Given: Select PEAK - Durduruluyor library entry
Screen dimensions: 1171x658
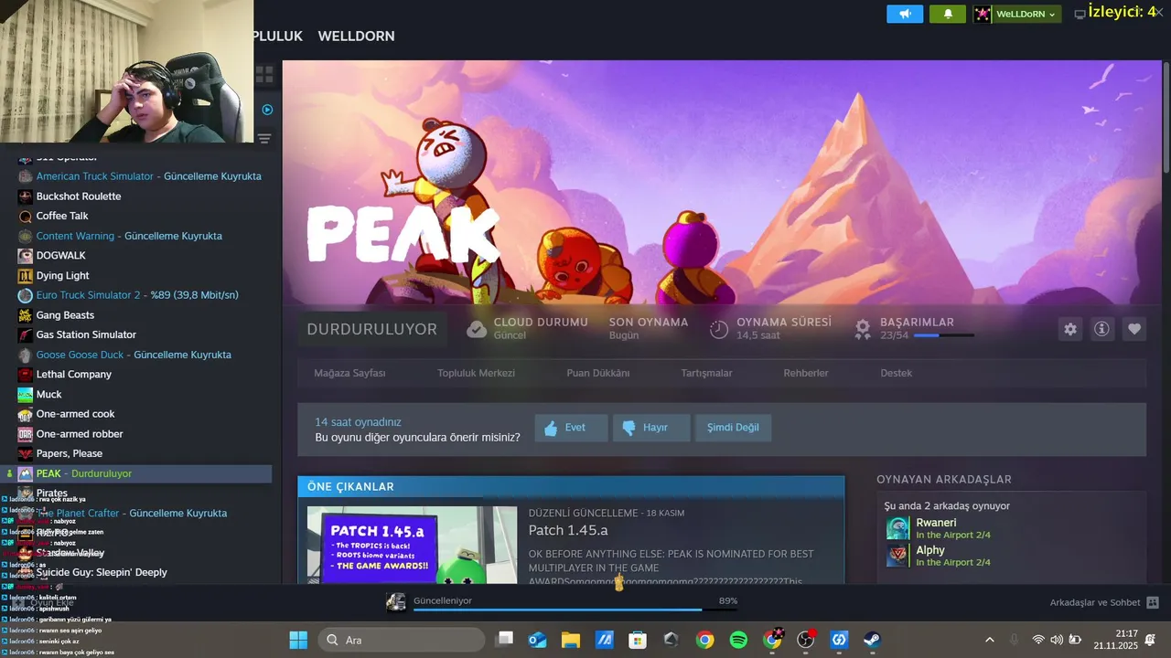Looking at the screenshot, I should pyautogui.click(x=136, y=473).
